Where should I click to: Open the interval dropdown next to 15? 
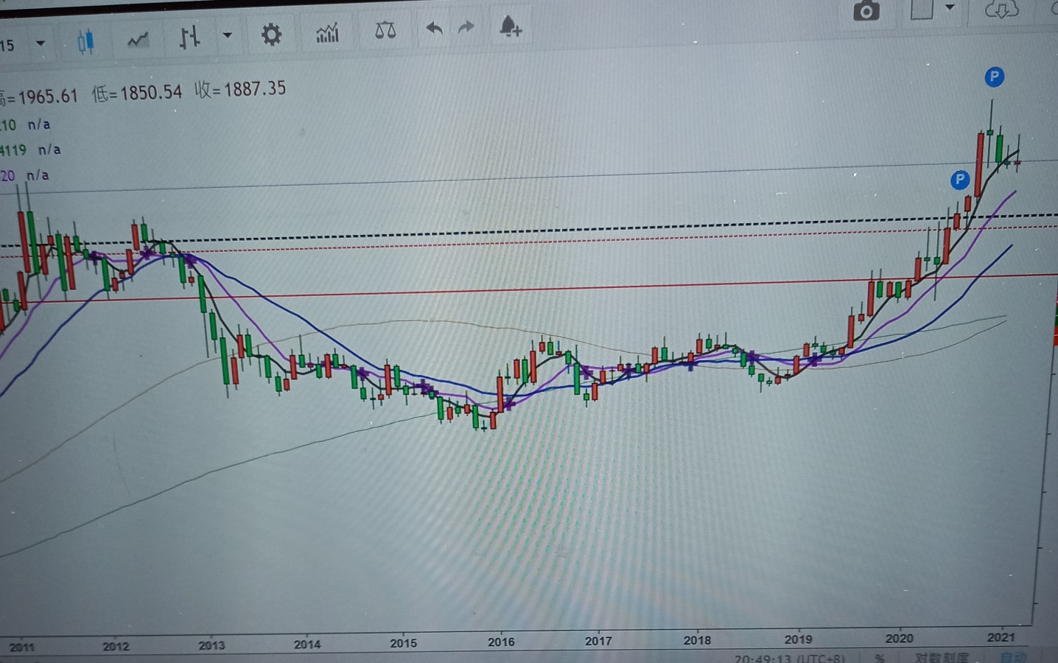pos(41,43)
